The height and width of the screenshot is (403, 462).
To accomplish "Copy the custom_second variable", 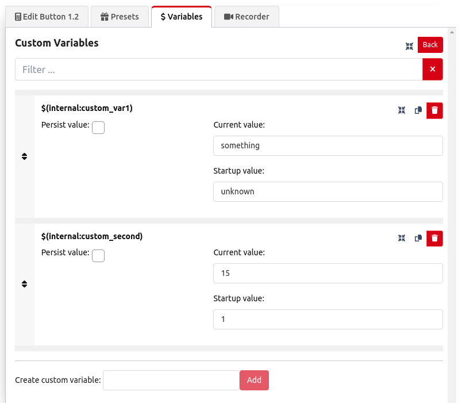I will point(418,238).
